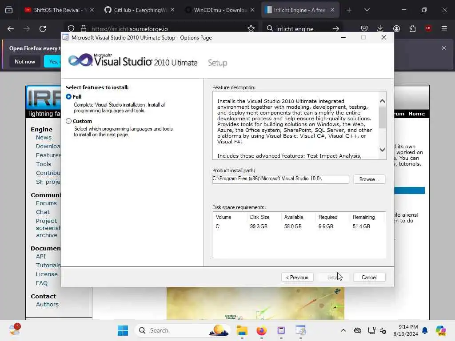Cancel the Visual Studio setup

click(x=369, y=277)
